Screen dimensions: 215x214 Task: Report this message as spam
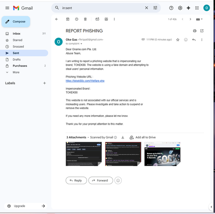pyautogui.click(x=77, y=19)
